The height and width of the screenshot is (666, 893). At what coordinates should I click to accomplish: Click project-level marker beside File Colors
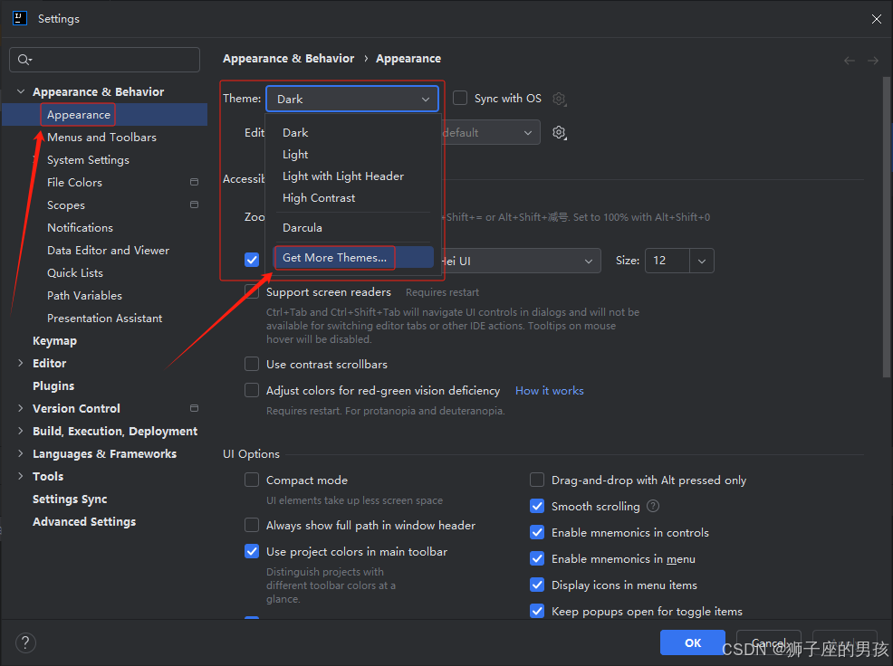(194, 182)
